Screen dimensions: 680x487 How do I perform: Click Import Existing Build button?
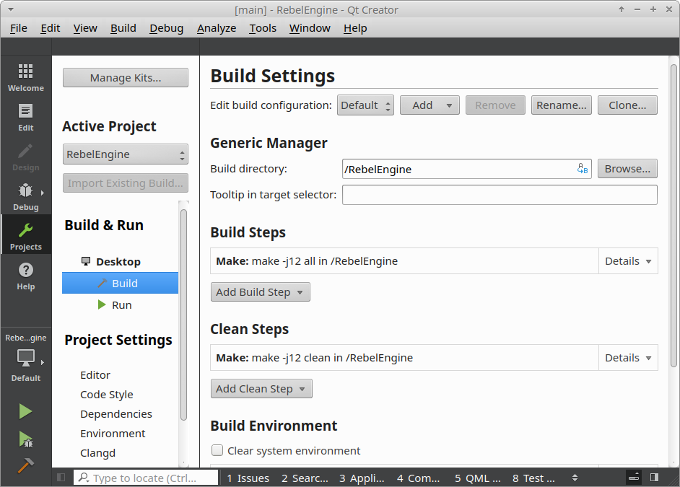coord(126,183)
